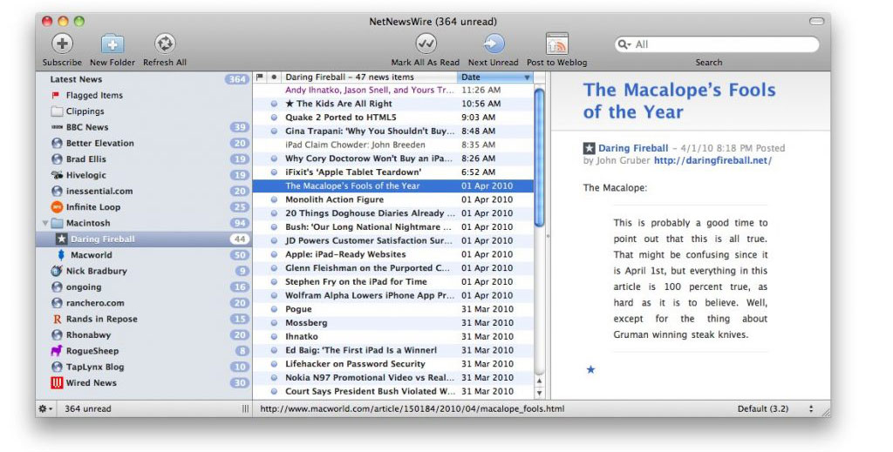
Task: Open Andy Ihnatko, Jason Snell news item
Action: [393, 90]
